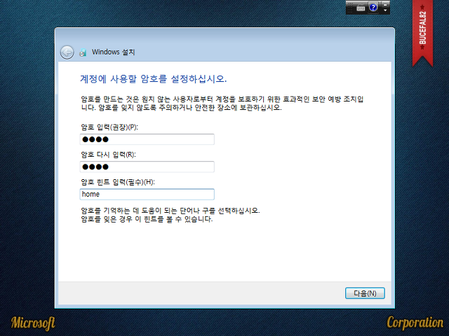
Task: Click the label 암호 힌트 입력(필수)(H):
Action: tap(118, 182)
